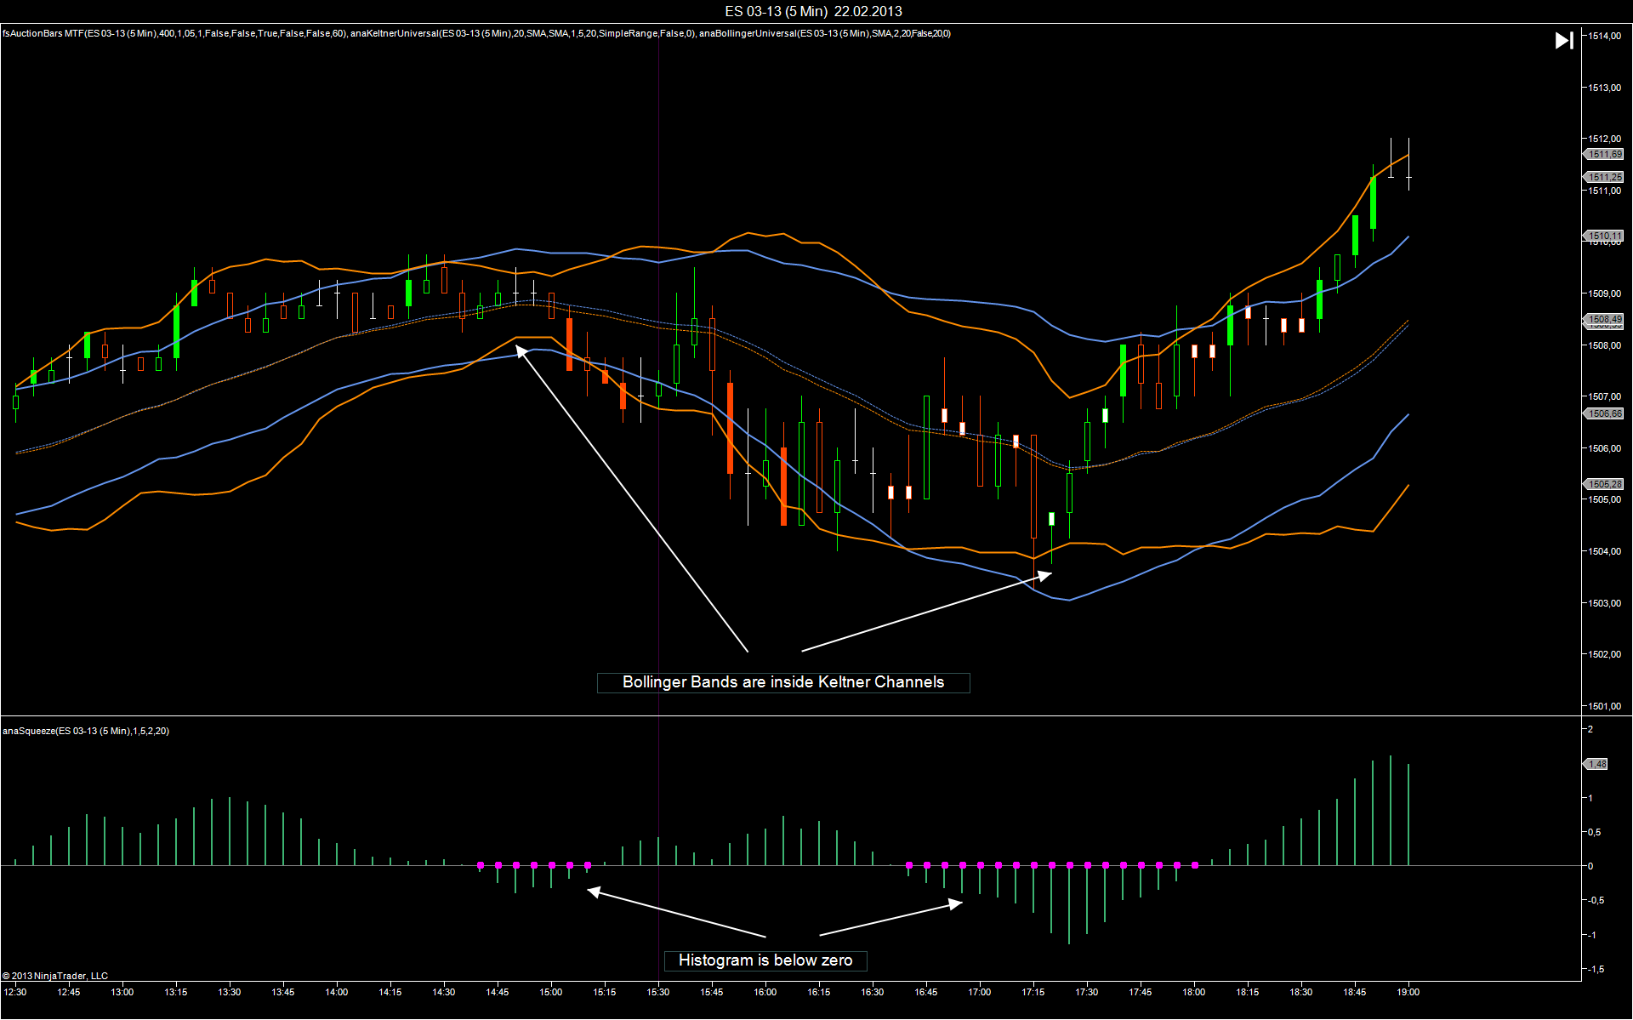
Task: Click the 17:45 time axis label
Action: [1141, 992]
